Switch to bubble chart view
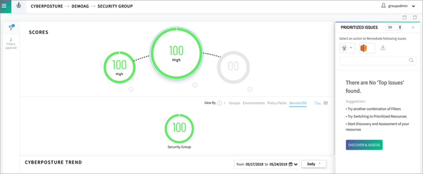This screenshot has height=174, width=423. point(318,103)
